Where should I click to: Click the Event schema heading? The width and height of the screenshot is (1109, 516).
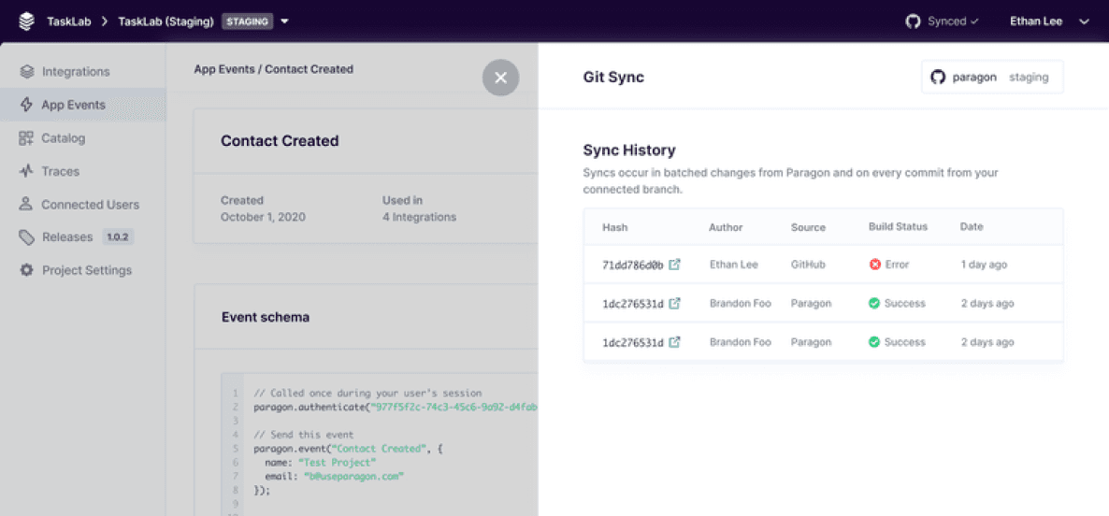pos(266,318)
